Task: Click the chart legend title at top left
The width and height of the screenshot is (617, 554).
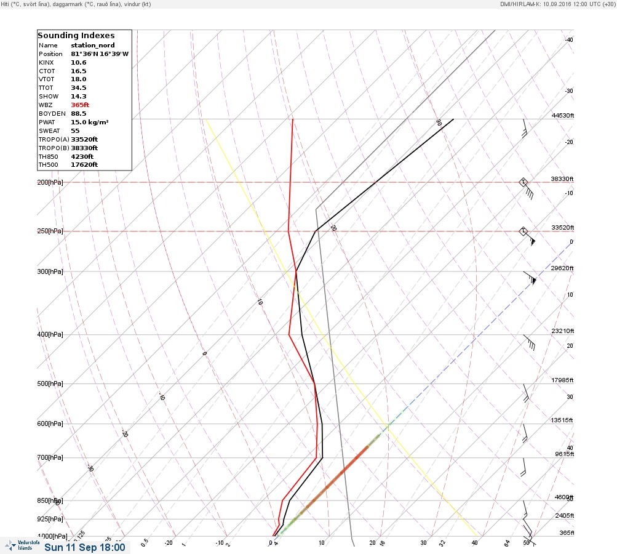Action: [x=76, y=4]
